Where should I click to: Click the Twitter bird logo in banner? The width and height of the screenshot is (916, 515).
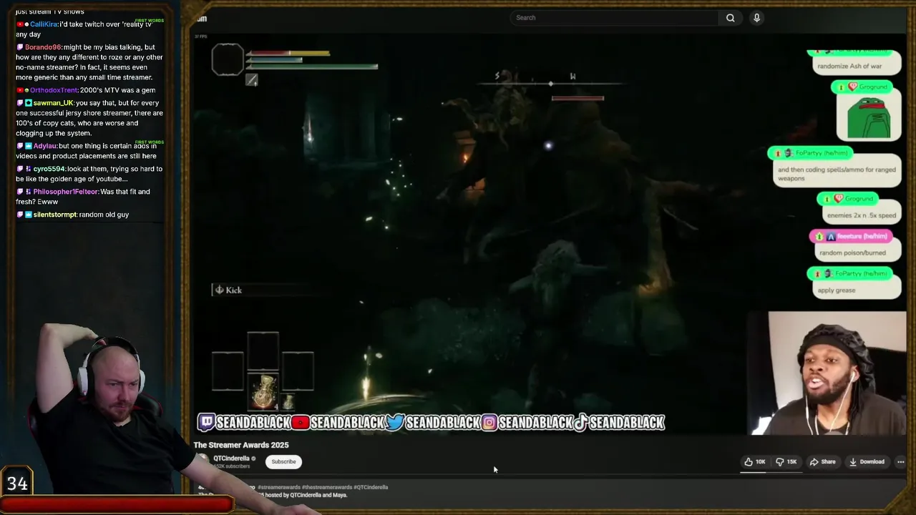pyautogui.click(x=395, y=423)
